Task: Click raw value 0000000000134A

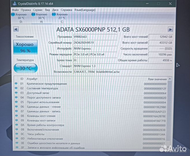Action: pos(154,134)
